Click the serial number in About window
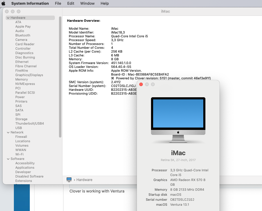 tap(182, 200)
